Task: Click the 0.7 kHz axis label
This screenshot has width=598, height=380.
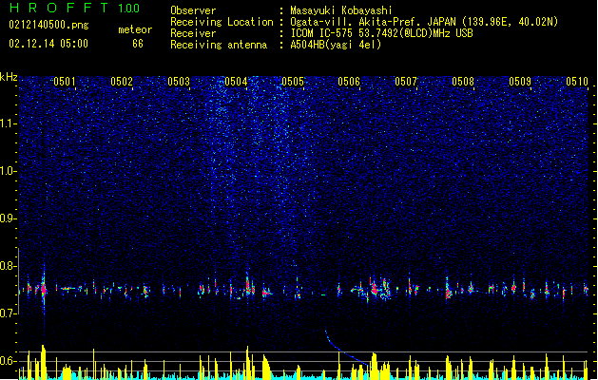Action: [x=9, y=313]
